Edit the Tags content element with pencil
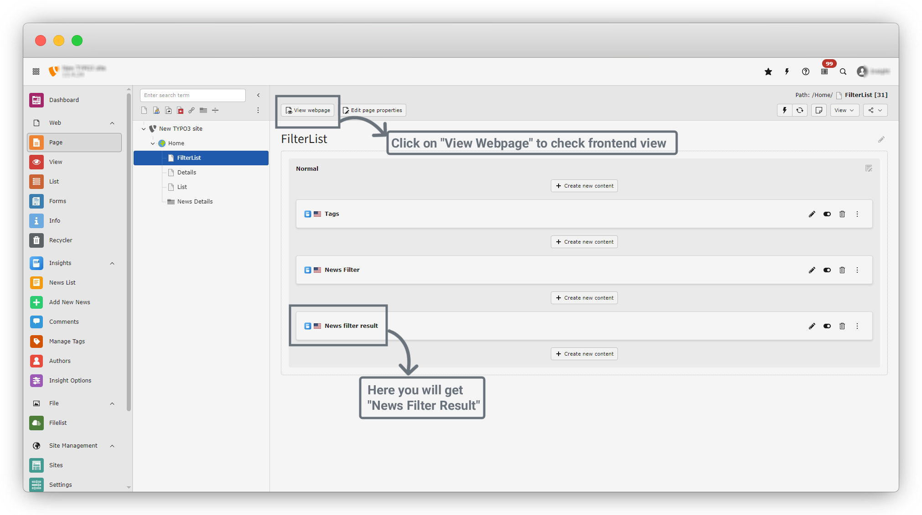Image resolution: width=922 pixels, height=515 pixels. (x=812, y=214)
